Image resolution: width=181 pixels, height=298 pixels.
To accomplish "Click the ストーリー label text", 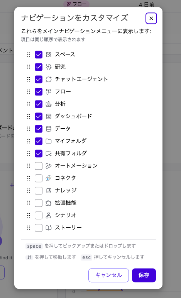I will tap(68, 228).
